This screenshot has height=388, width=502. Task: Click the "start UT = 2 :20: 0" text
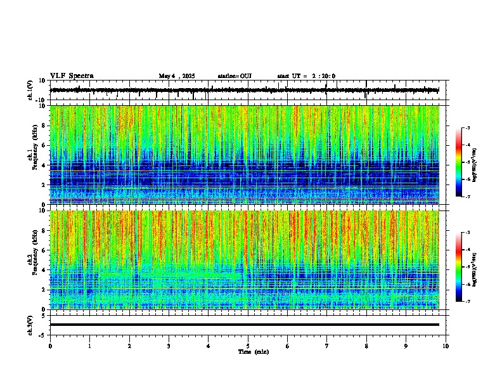pos(306,76)
